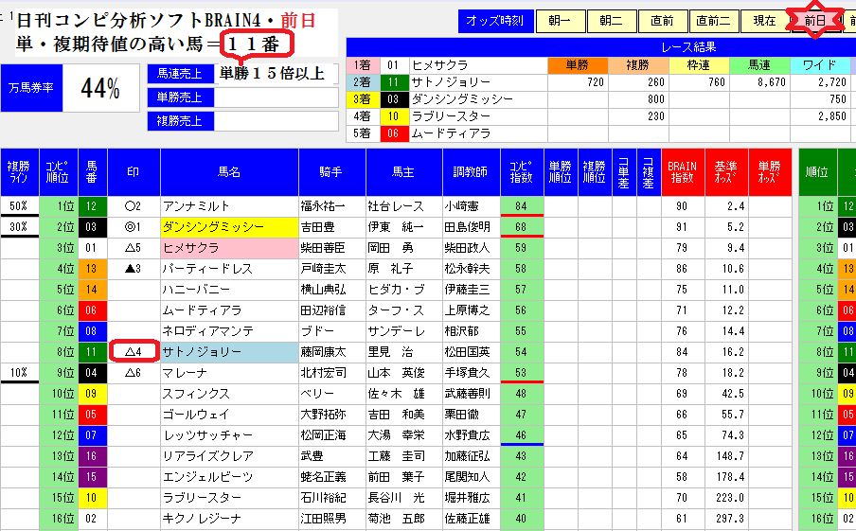Image resolution: width=856 pixels, height=531 pixels.
Task: Select horse name ハニーバニー
Action: [x=229, y=290]
